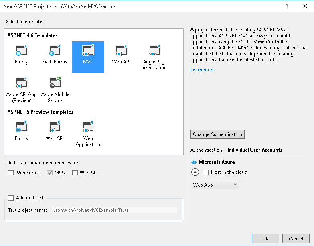
Task: Select the Single Page Application template
Action: click(x=154, y=57)
